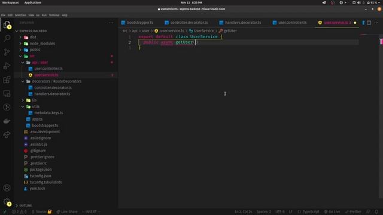383x215 pixels.
Task: Open .env.development in the file tree
Action: pyautogui.click(x=45, y=131)
